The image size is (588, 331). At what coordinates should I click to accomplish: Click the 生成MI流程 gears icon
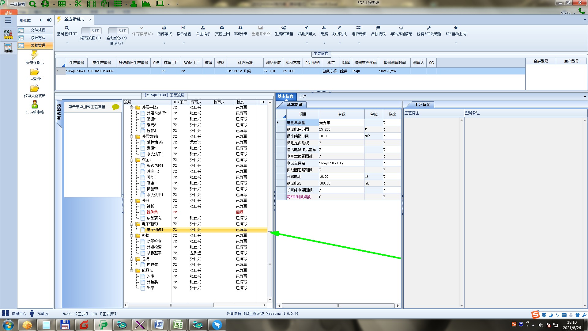(284, 28)
